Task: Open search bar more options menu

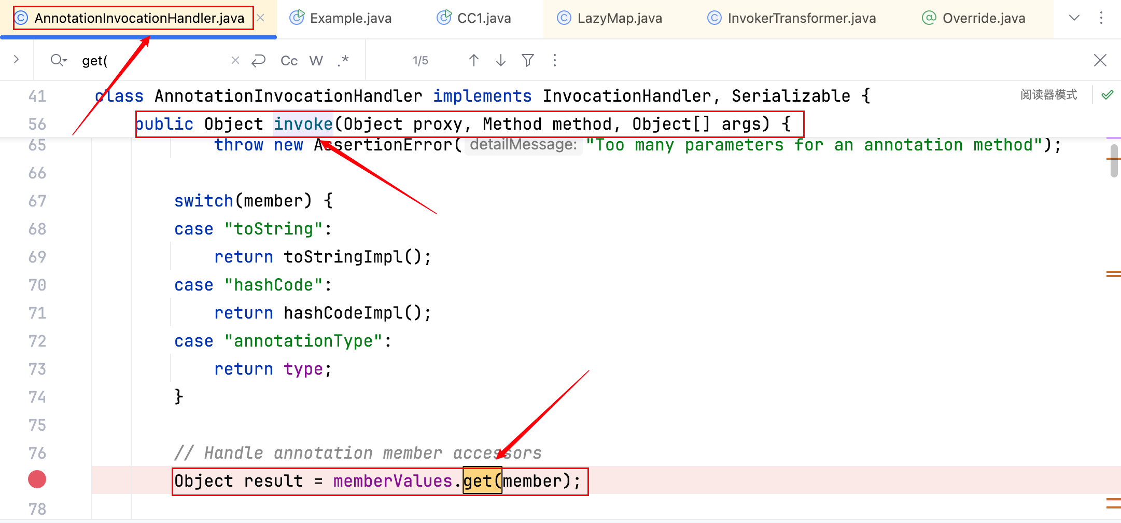Action: pyautogui.click(x=554, y=61)
